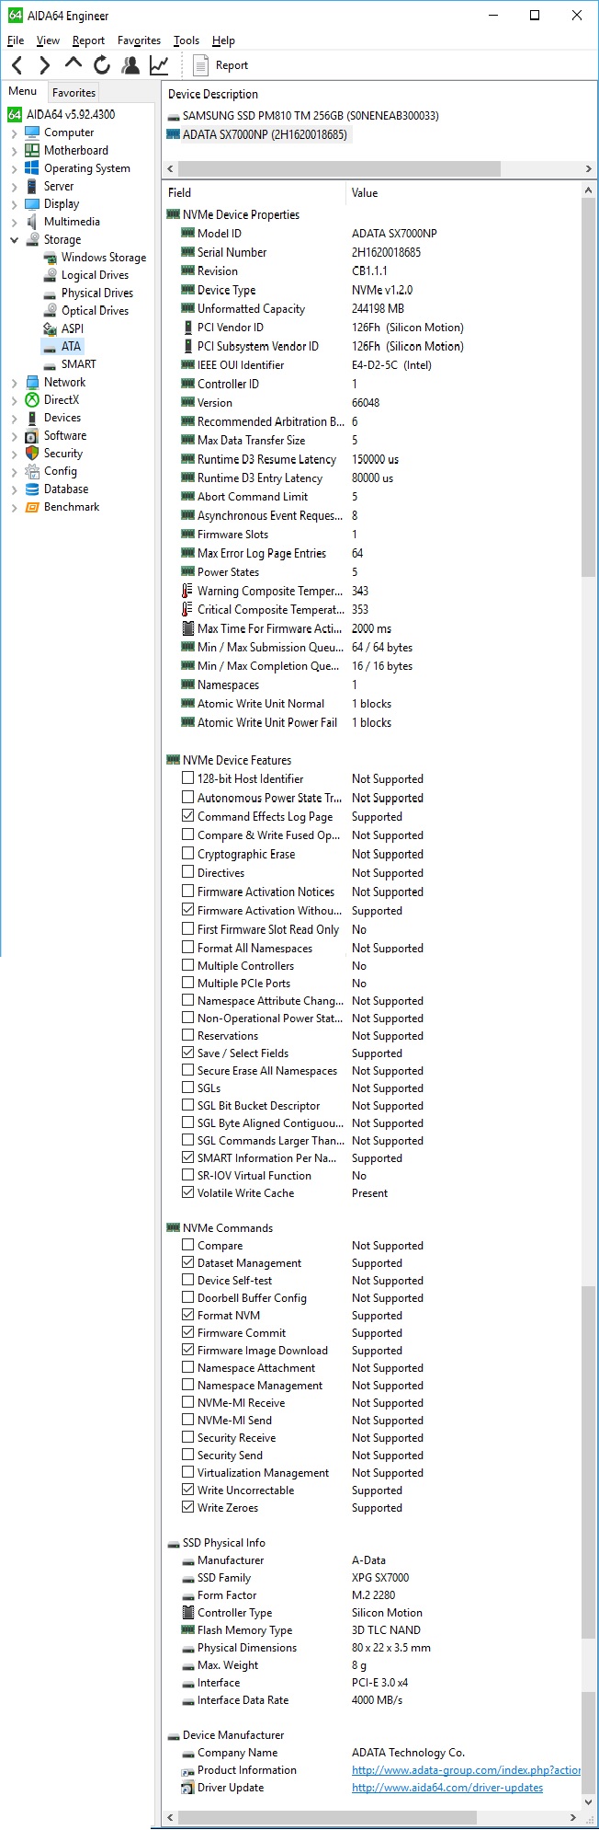Expand the Network tree node
599x1830 pixels.
coord(15,382)
